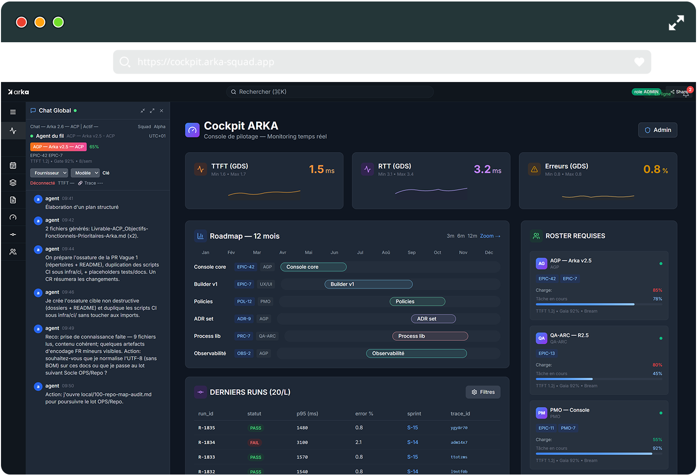Open the calendar view from sidebar
697x475 pixels.
pos(13,165)
